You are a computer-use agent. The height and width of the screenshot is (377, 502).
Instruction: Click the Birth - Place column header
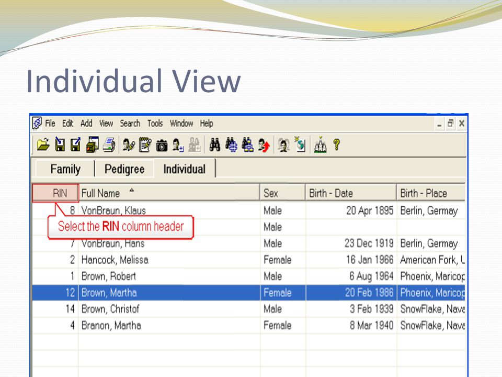click(x=431, y=193)
